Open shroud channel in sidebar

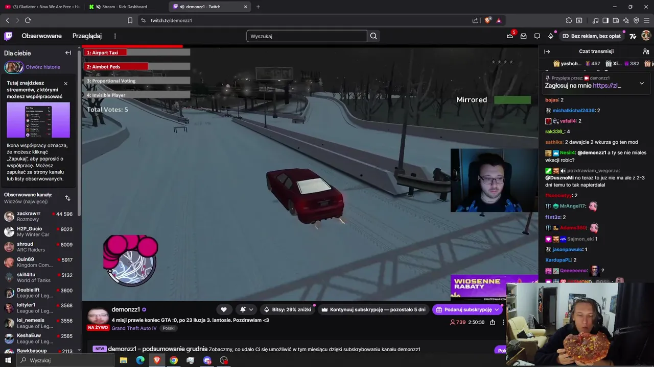coord(38,247)
